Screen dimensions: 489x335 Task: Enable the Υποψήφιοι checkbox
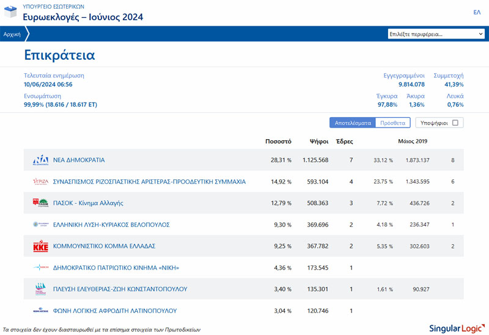tap(455, 123)
